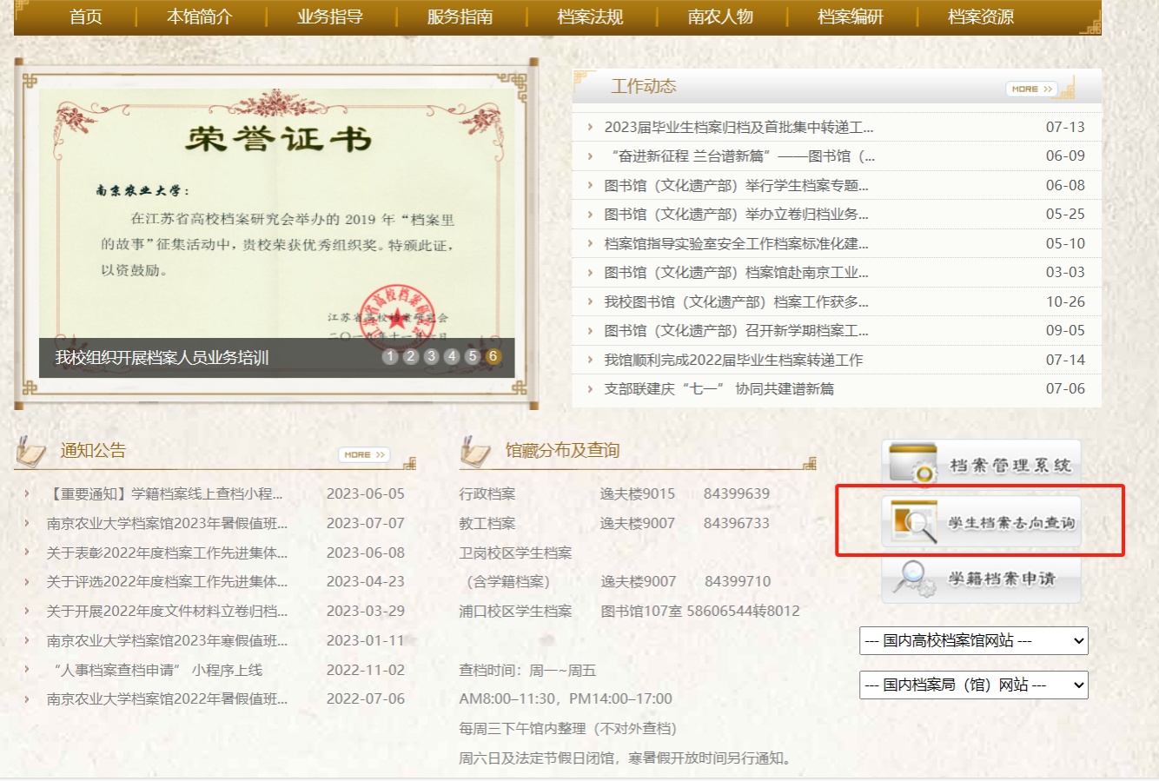Open the 档案资源 menu item

click(980, 17)
